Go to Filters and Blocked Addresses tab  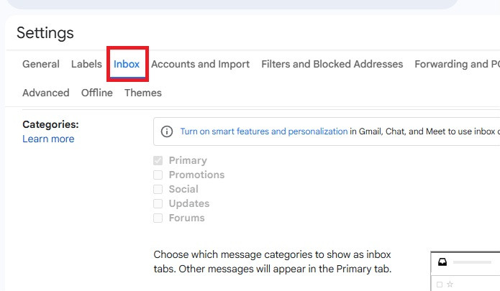pyautogui.click(x=332, y=64)
